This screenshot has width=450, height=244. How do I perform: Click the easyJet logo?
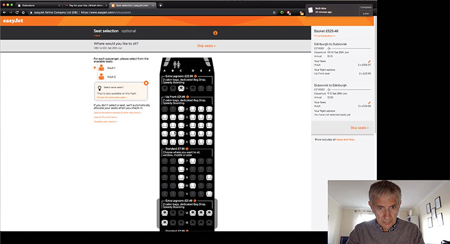pos(13,21)
